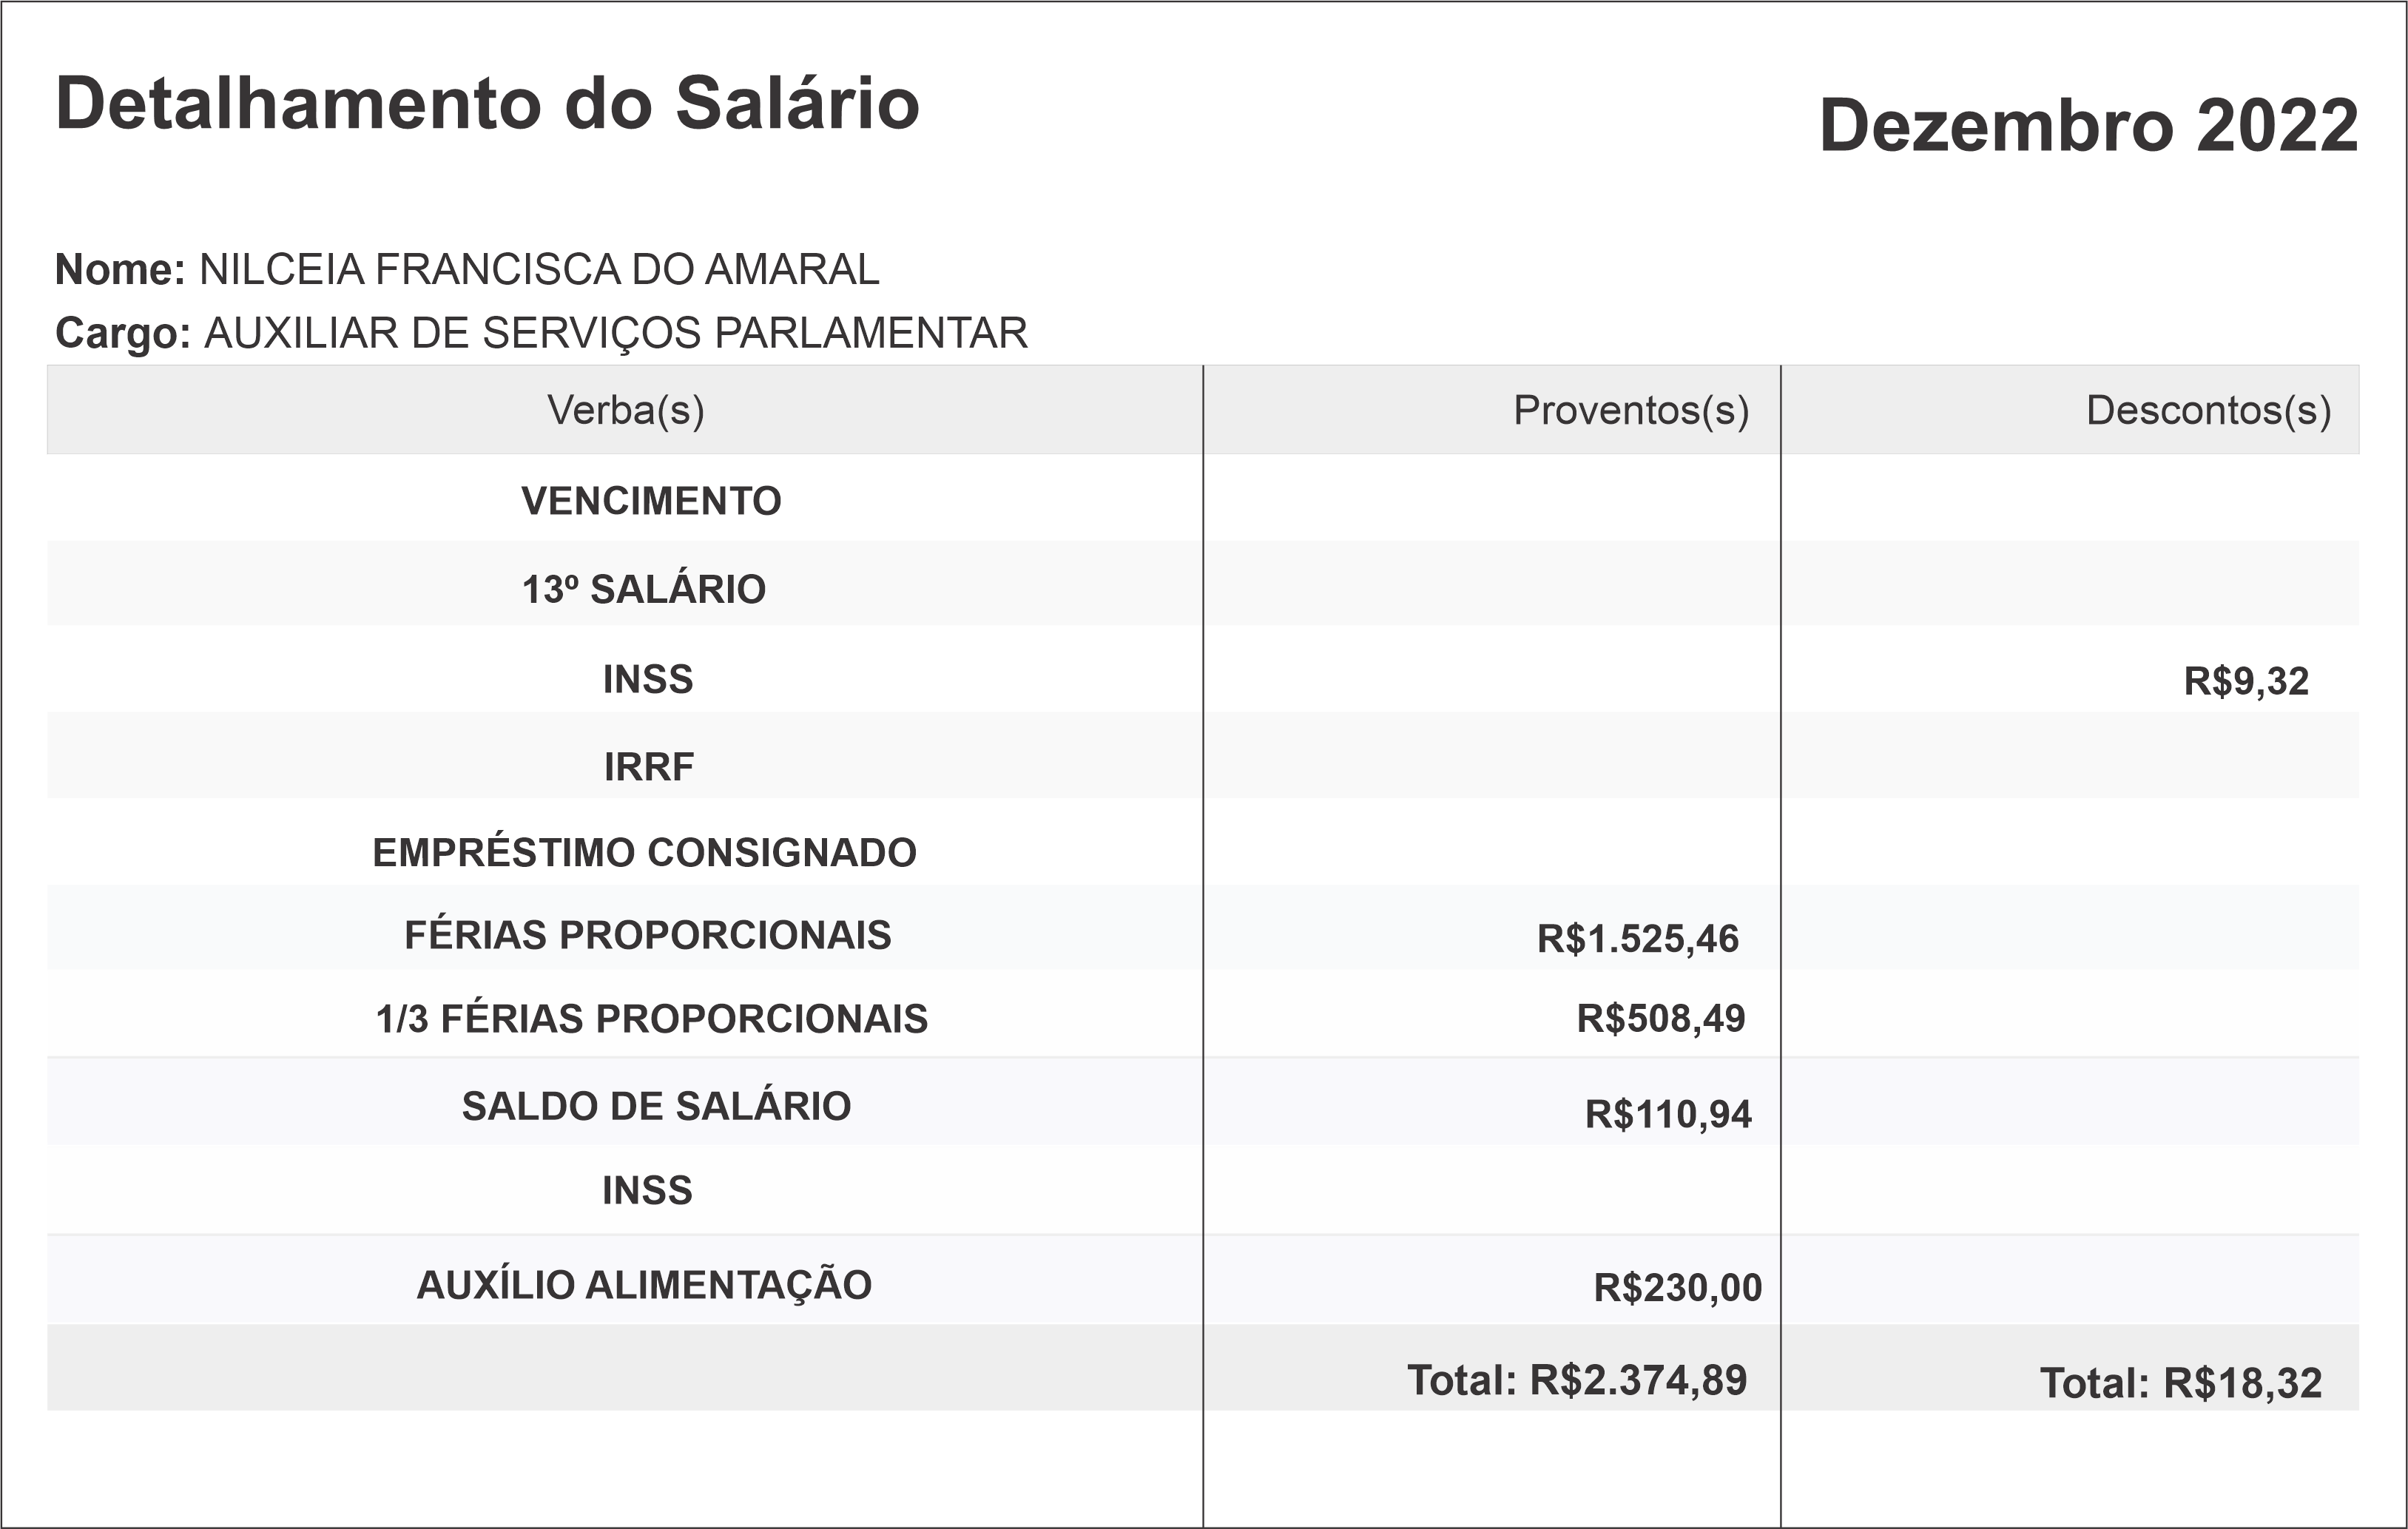Click the R$508,49 provento amount
The height and width of the screenshot is (1529, 2408).
1661,1019
